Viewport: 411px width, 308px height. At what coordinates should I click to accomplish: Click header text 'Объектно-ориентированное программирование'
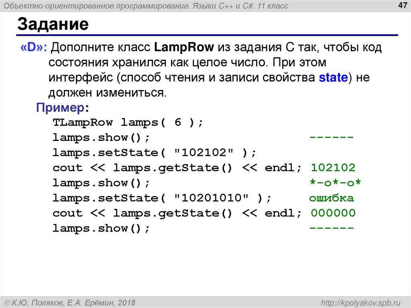point(97,6)
